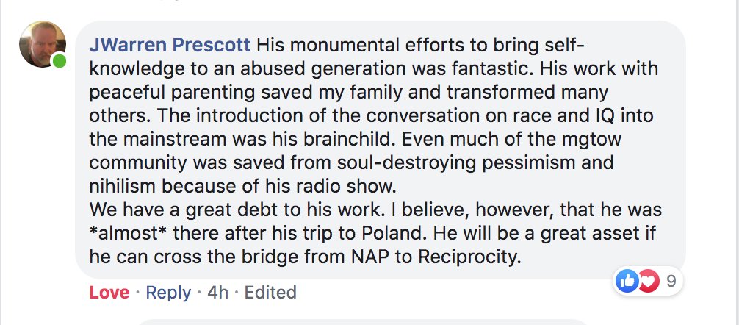Toggle the Love reaction on this comment
Screen dimensions: 739x325
tap(109, 292)
